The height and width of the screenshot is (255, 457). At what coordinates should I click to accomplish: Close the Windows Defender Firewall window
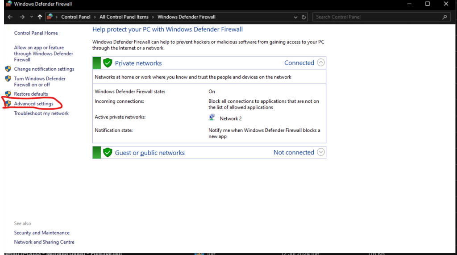tap(446, 4)
